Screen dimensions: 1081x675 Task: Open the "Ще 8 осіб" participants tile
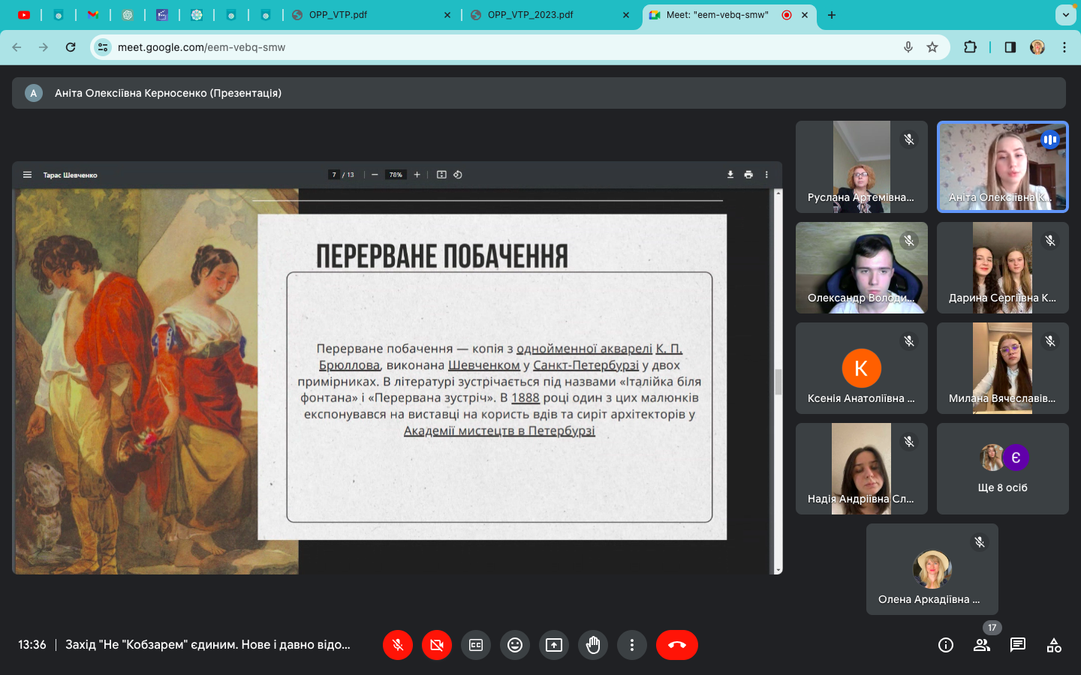[1002, 469]
